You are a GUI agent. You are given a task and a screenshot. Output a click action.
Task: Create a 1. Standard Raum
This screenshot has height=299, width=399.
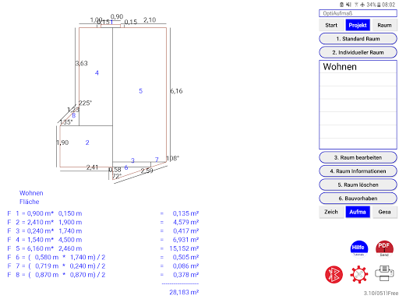358,39
